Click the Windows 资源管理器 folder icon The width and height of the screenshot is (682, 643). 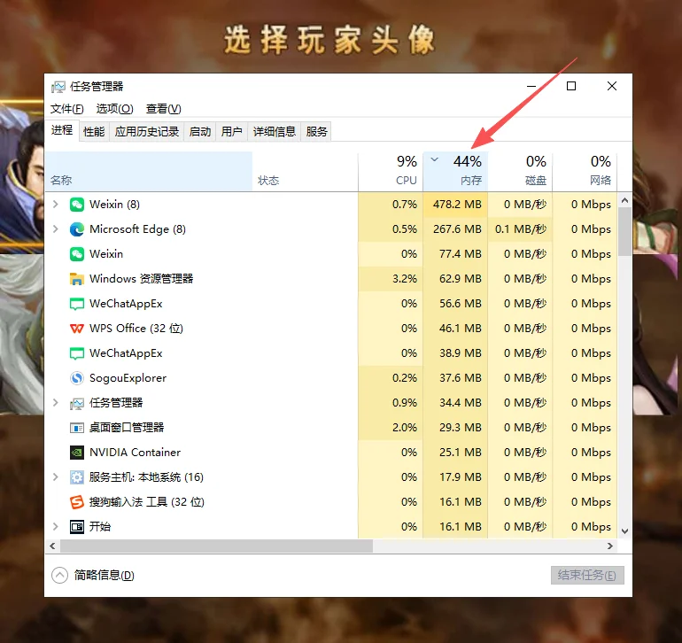click(x=77, y=279)
